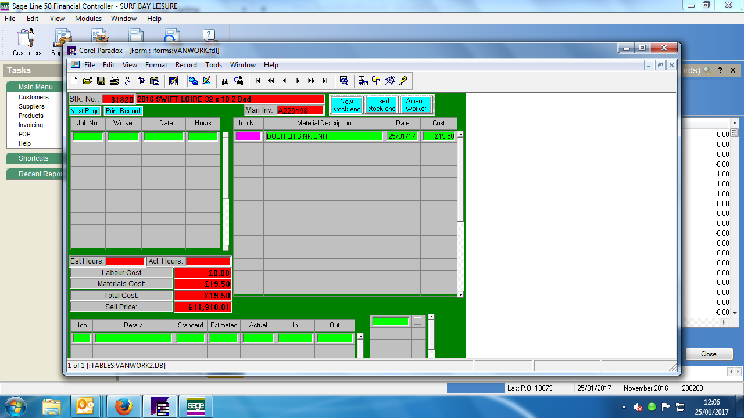Click the Filter toolbar icon

tap(344, 81)
